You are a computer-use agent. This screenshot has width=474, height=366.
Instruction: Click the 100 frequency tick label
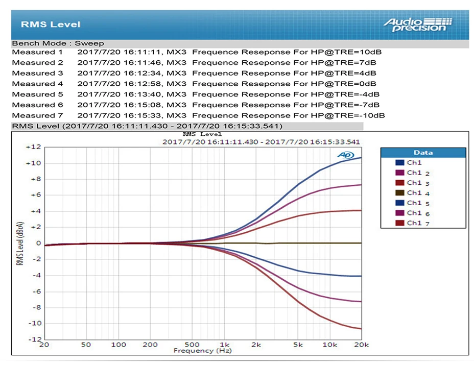tap(118, 345)
